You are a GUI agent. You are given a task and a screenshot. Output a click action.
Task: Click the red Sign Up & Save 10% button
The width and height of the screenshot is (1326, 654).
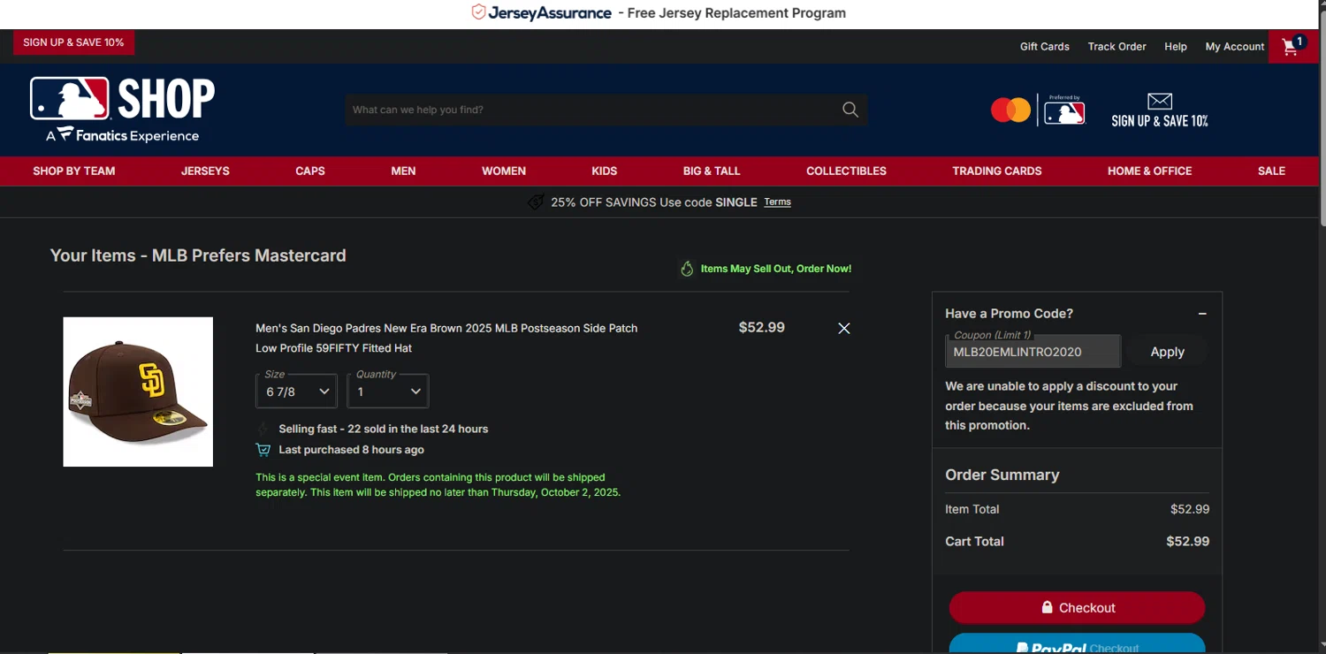point(73,42)
